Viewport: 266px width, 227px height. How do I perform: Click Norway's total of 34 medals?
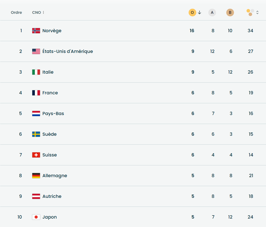pos(250,31)
